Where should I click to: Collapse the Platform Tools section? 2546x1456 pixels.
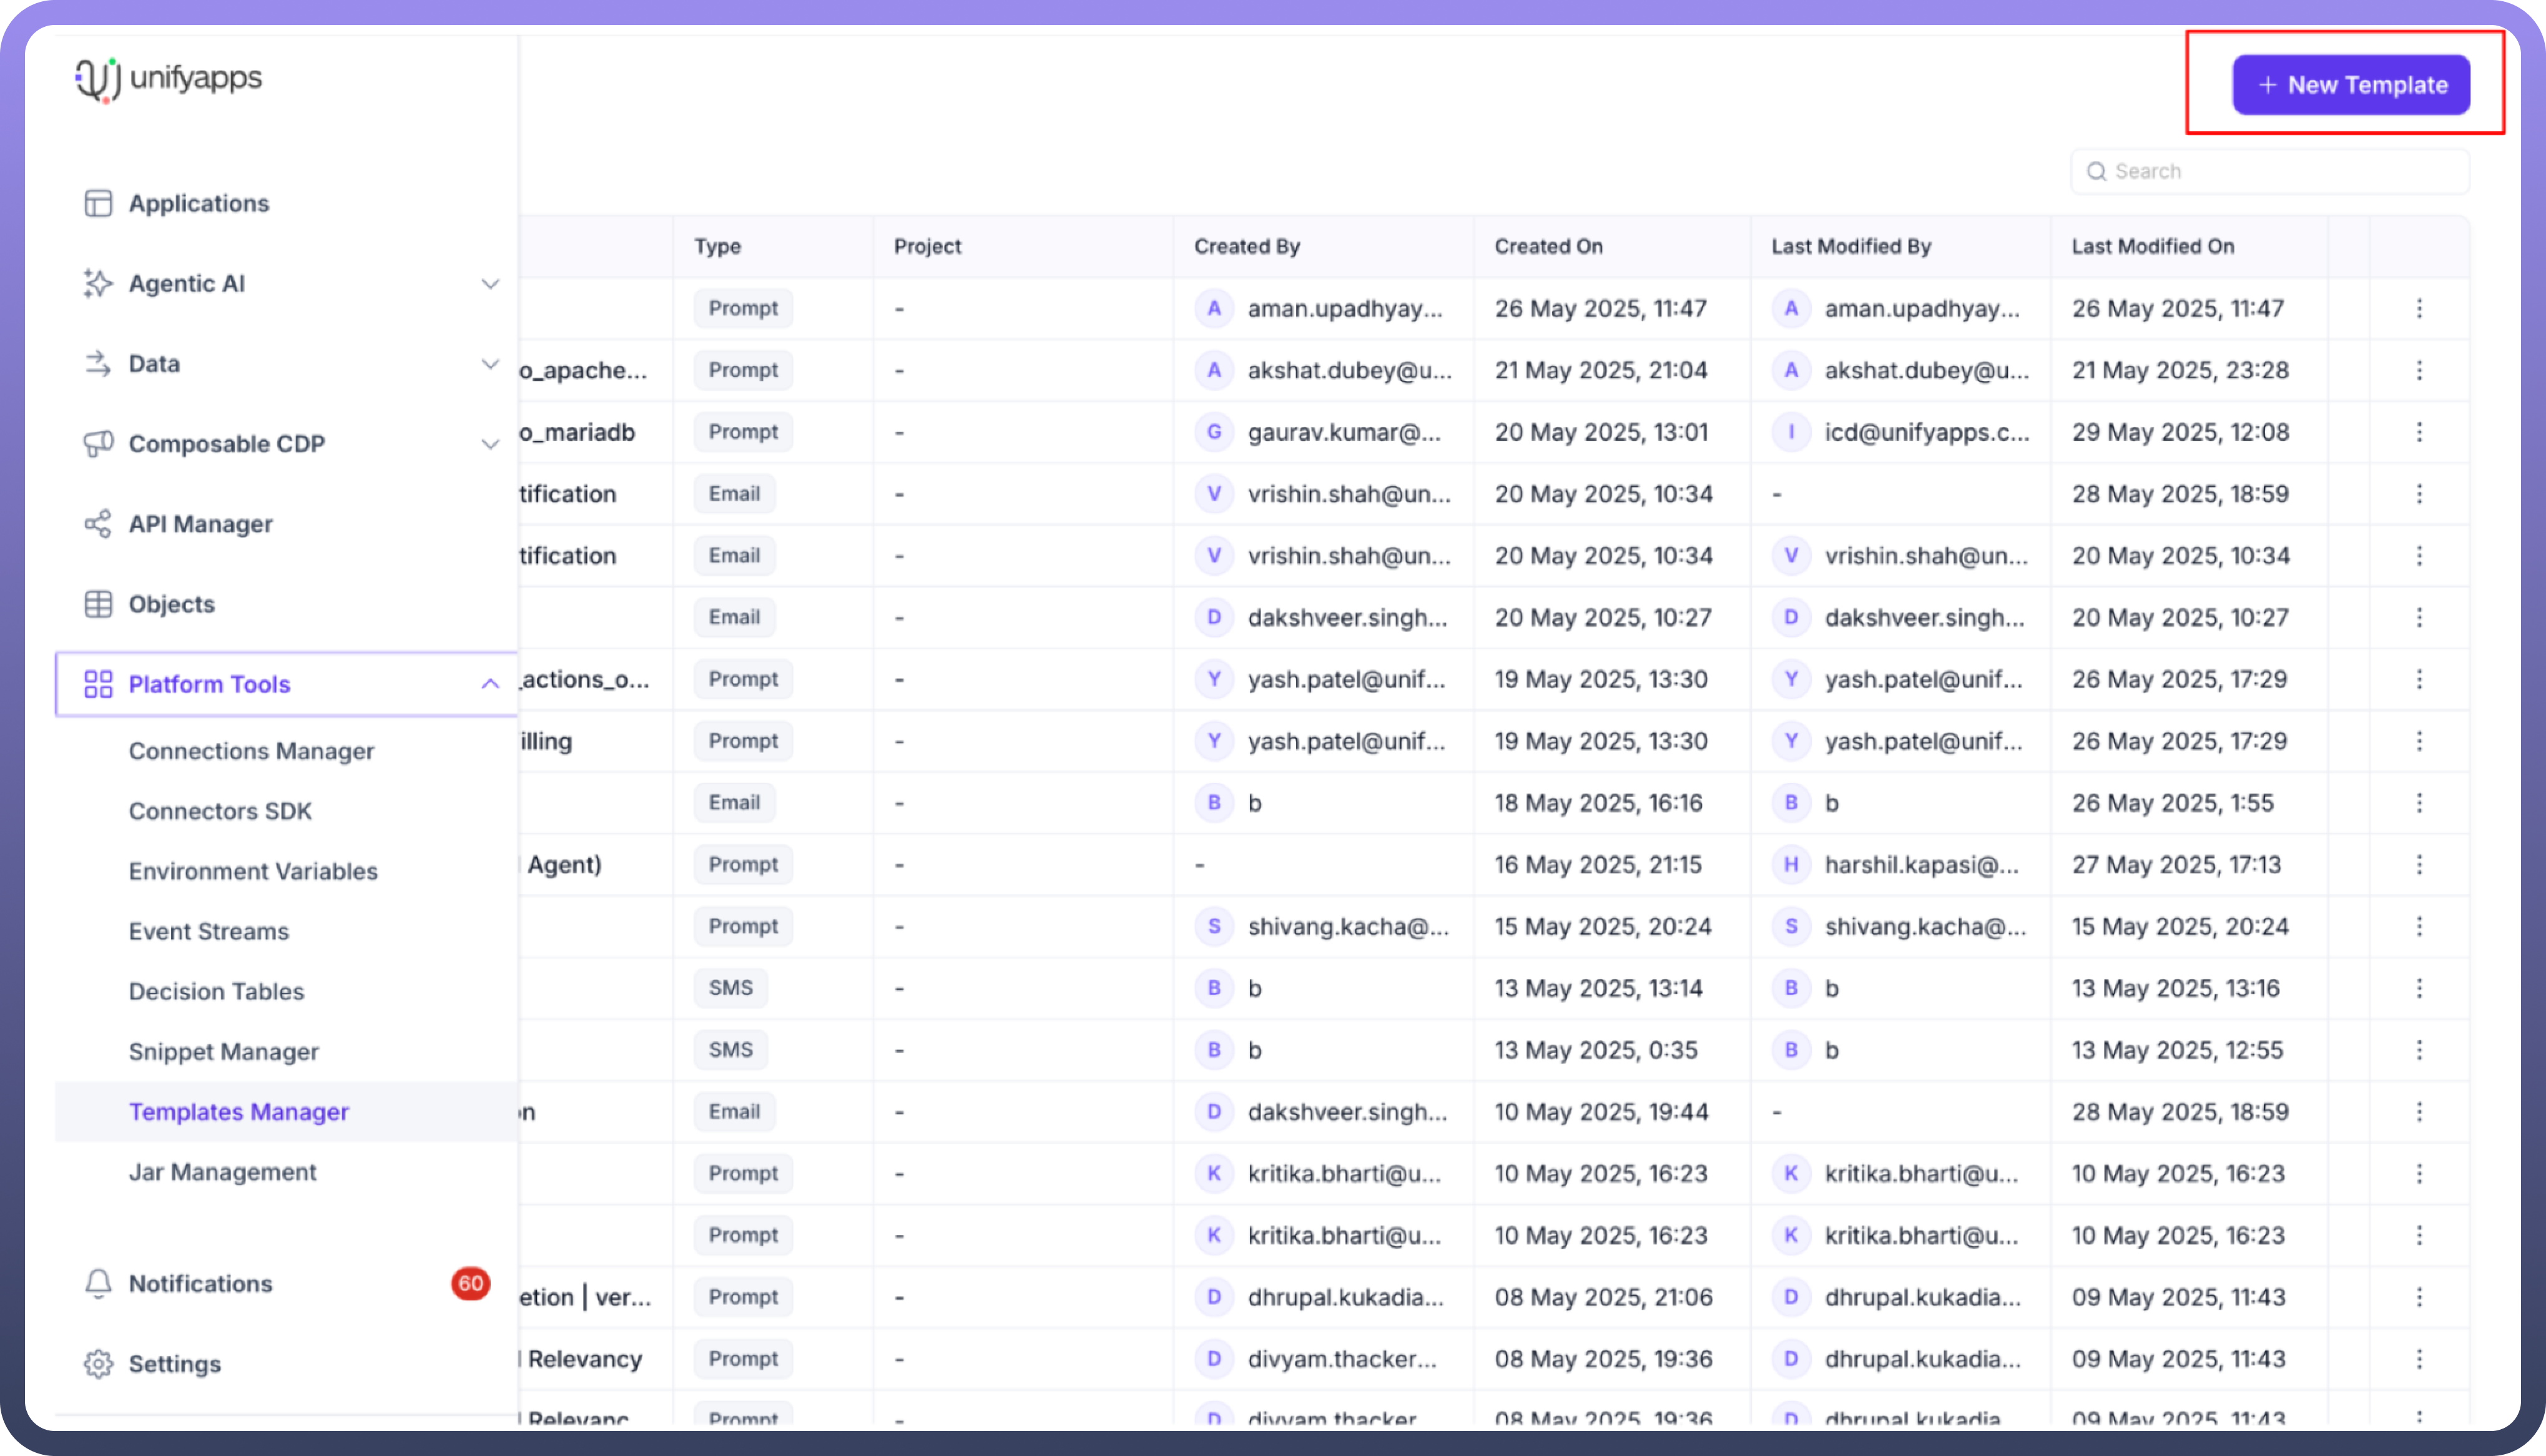point(490,684)
